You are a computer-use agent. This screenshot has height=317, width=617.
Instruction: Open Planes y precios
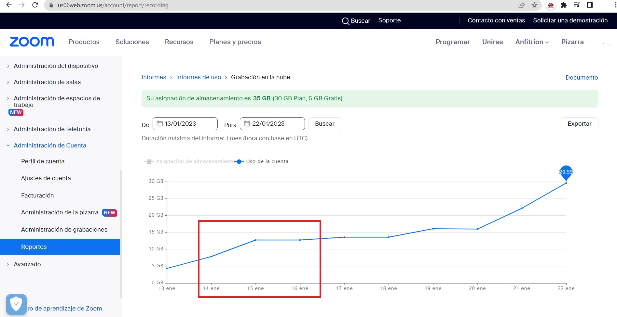pyautogui.click(x=235, y=42)
